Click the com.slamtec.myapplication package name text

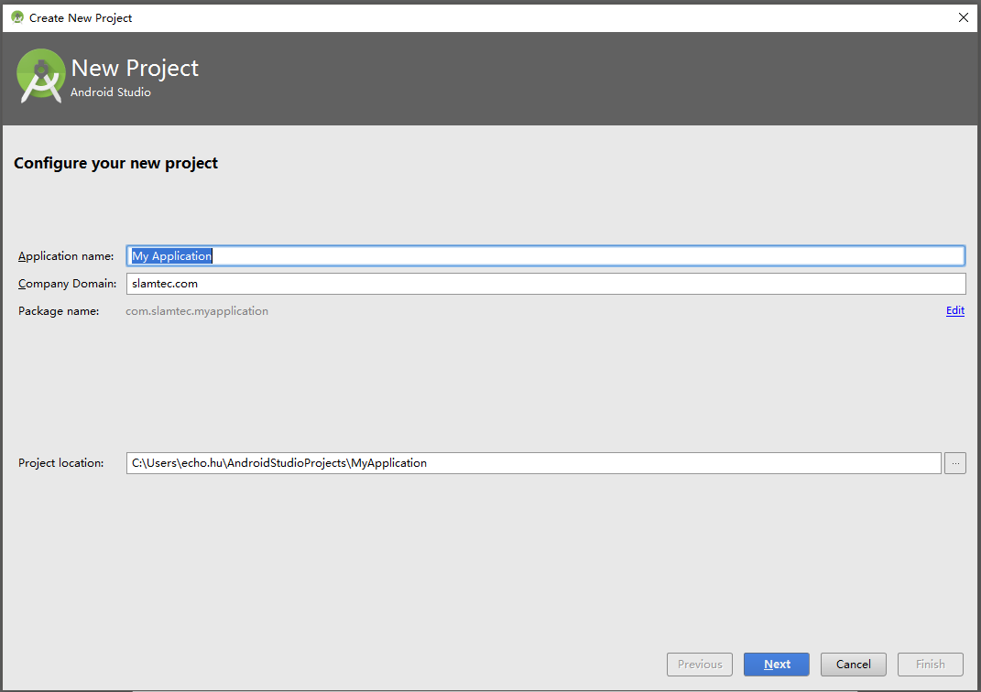coord(196,310)
